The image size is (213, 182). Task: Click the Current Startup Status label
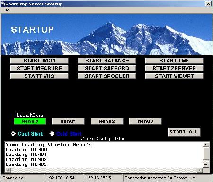103,138
